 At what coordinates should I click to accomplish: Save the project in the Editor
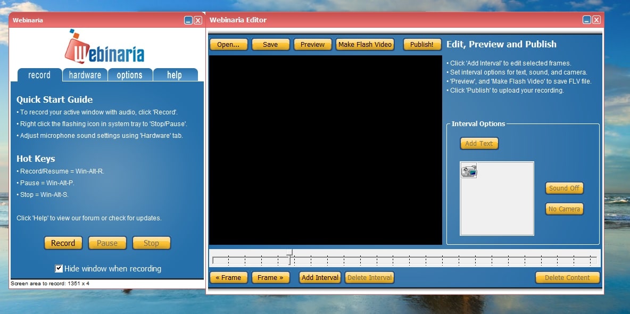(270, 45)
